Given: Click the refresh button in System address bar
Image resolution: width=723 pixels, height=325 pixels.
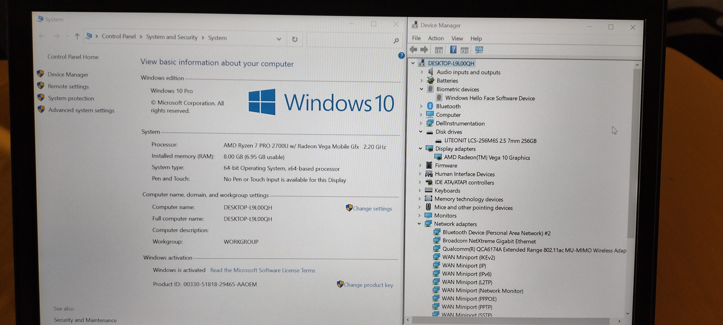Looking at the screenshot, I should coord(295,39).
